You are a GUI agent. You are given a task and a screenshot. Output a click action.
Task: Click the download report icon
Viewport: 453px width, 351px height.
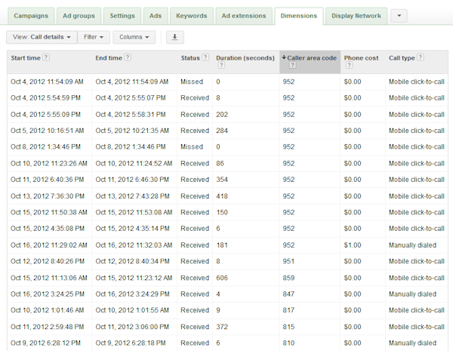point(175,37)
